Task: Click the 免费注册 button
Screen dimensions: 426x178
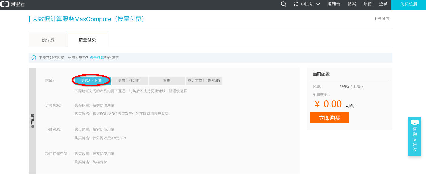Action: pos(408,4)
